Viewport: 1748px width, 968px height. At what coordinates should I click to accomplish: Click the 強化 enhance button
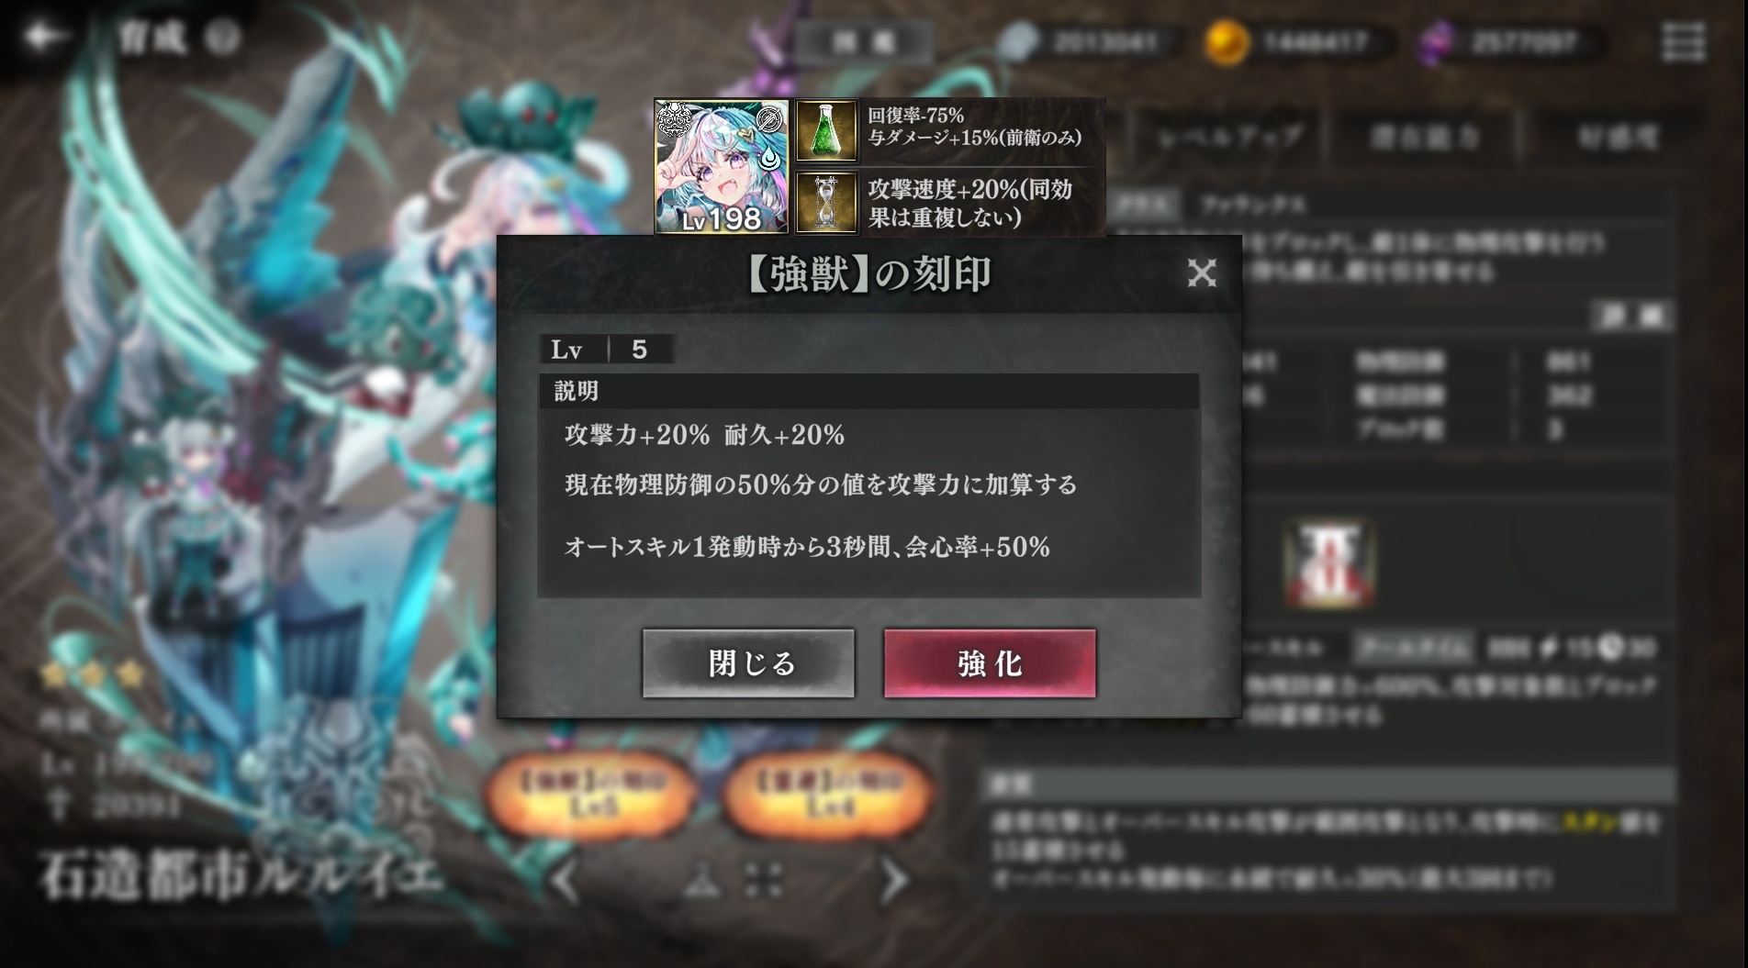tap(990, 662)
